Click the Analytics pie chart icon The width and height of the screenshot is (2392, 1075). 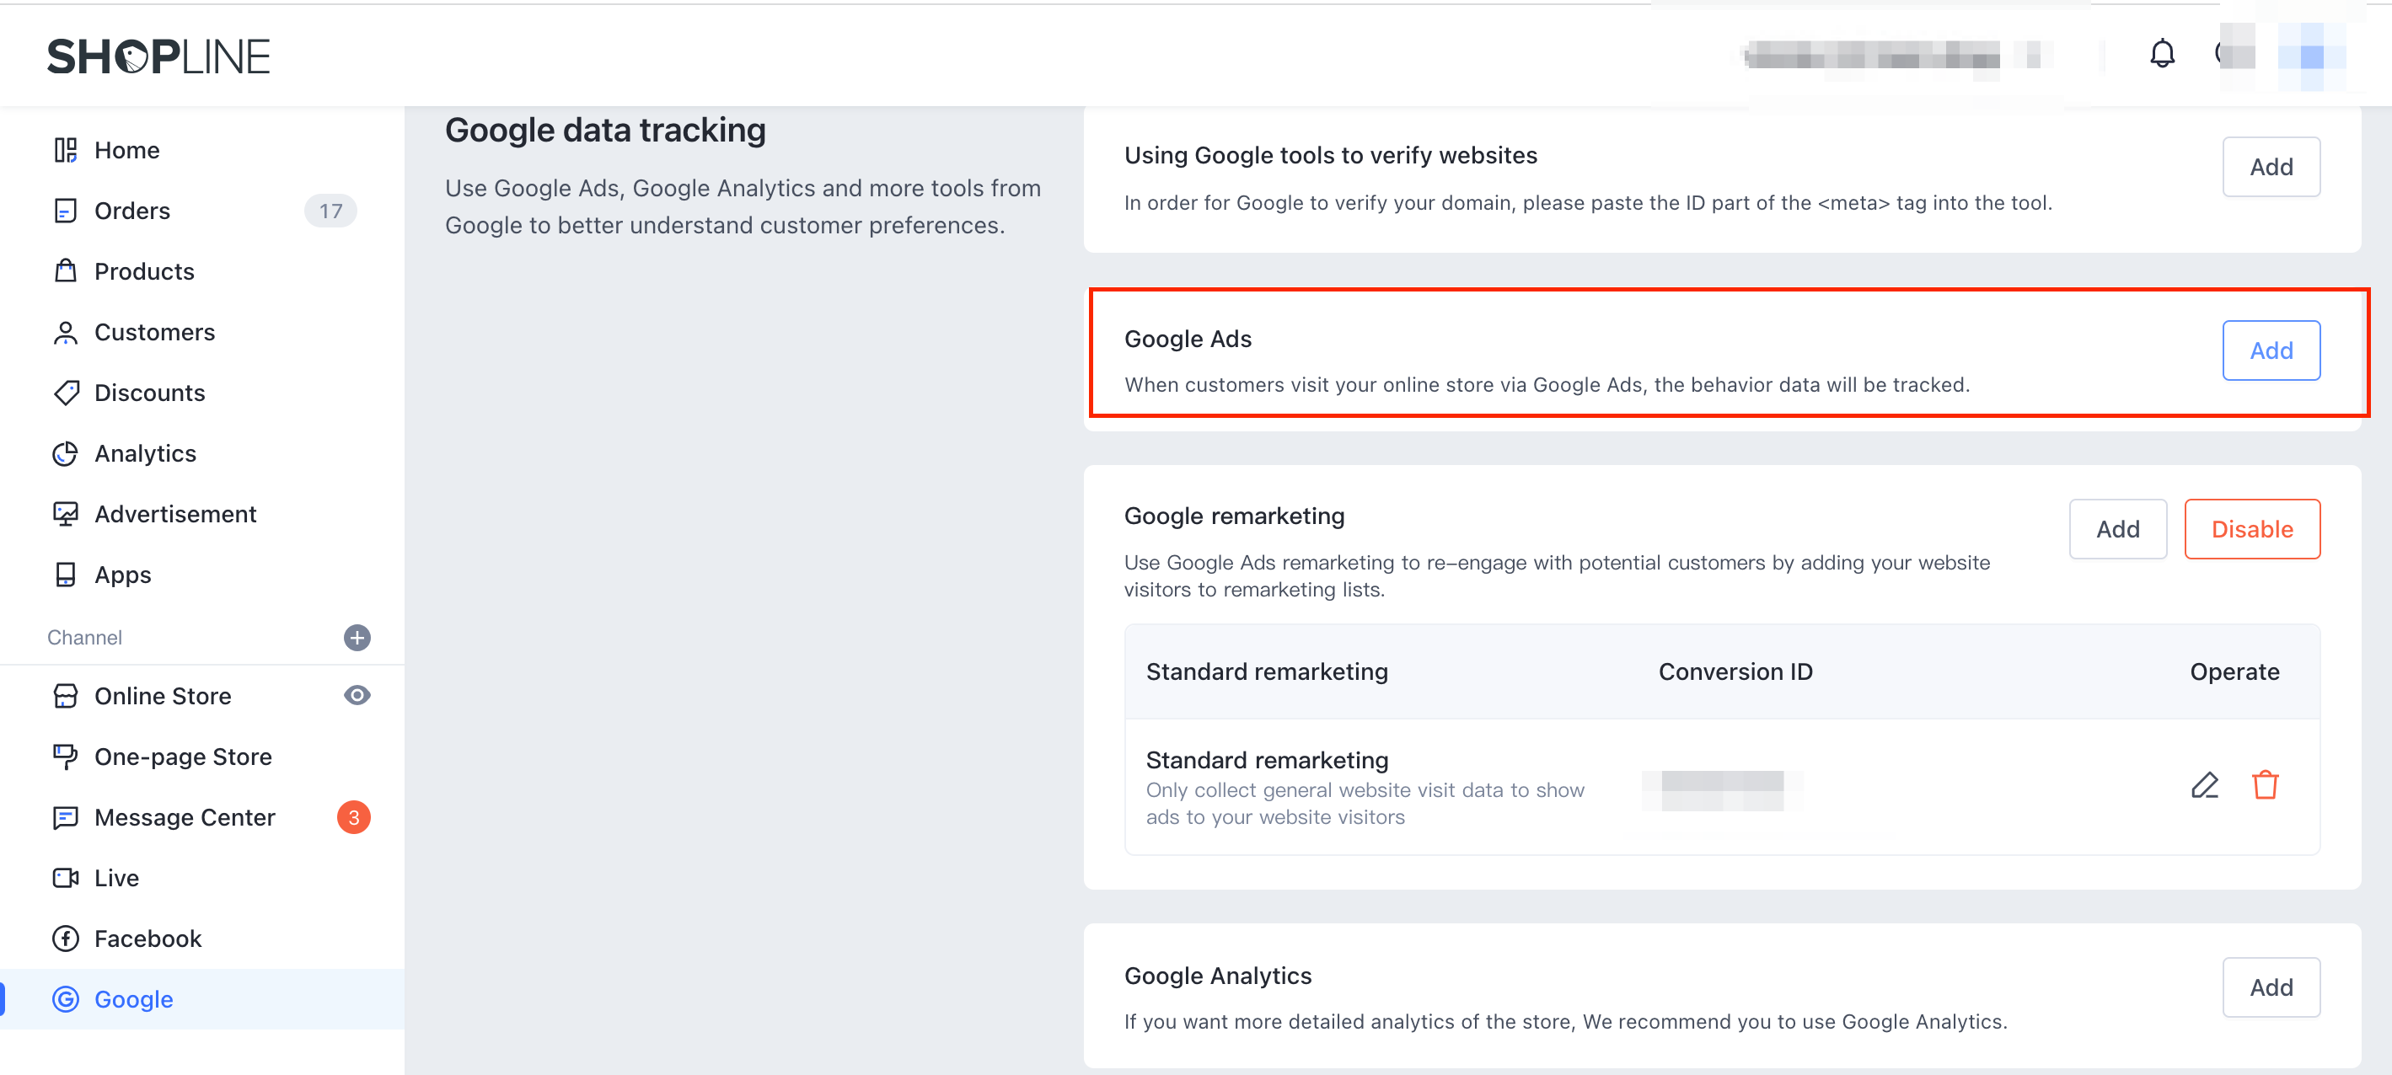[65, 453]
